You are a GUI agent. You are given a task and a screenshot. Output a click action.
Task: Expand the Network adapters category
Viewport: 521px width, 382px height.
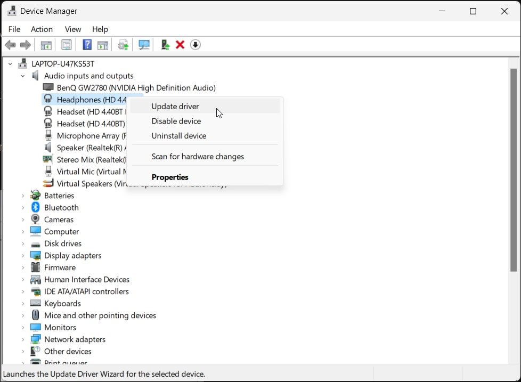[22, 339]
